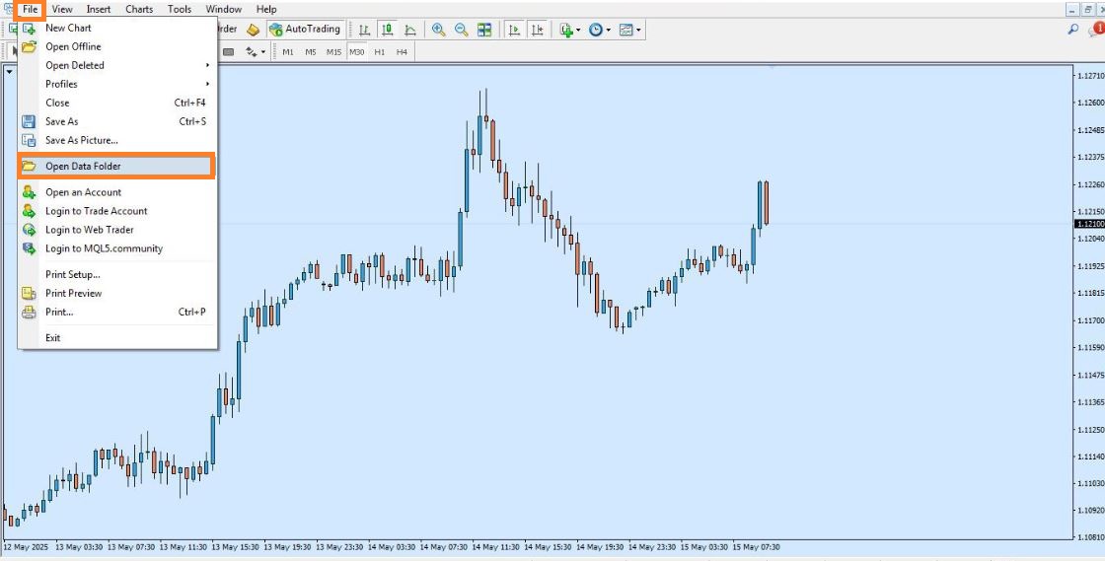Click the zoom in magnifier icon
1105x561 pixels.
tap(439, 30)
